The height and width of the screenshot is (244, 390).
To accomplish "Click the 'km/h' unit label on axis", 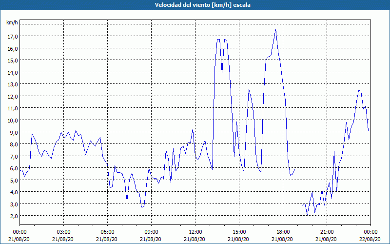I will point(12,22).
